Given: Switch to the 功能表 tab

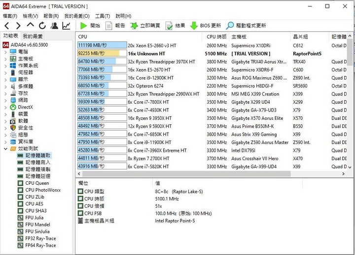Looking at the screenshot, I should [x=10, y=36].
